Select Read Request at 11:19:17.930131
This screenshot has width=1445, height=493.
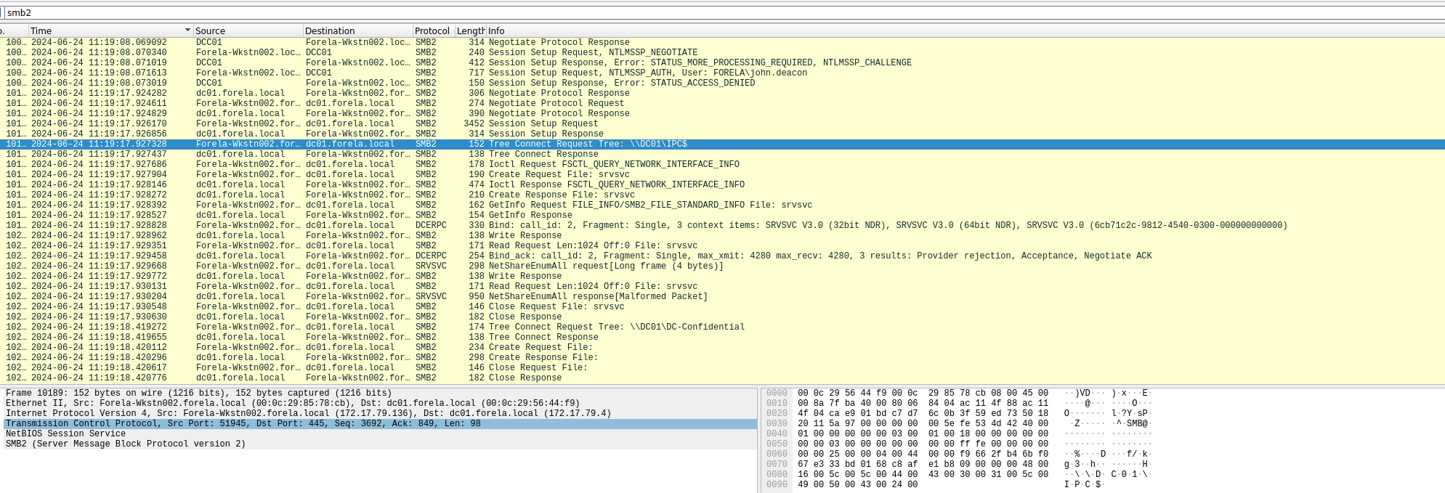point(722,286)
